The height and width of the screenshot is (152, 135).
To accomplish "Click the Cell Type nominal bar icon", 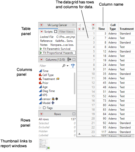I will [40, 75].
